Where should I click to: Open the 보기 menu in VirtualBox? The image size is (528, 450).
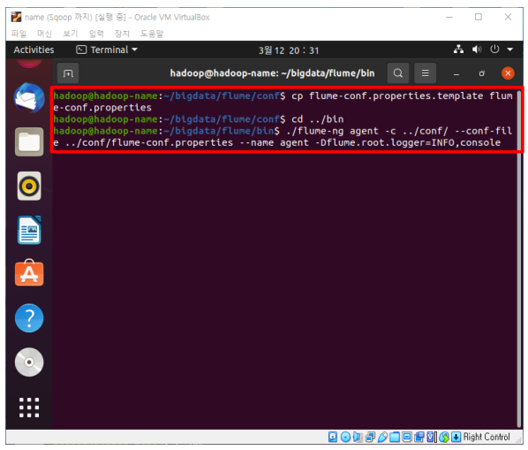point(71,34)
